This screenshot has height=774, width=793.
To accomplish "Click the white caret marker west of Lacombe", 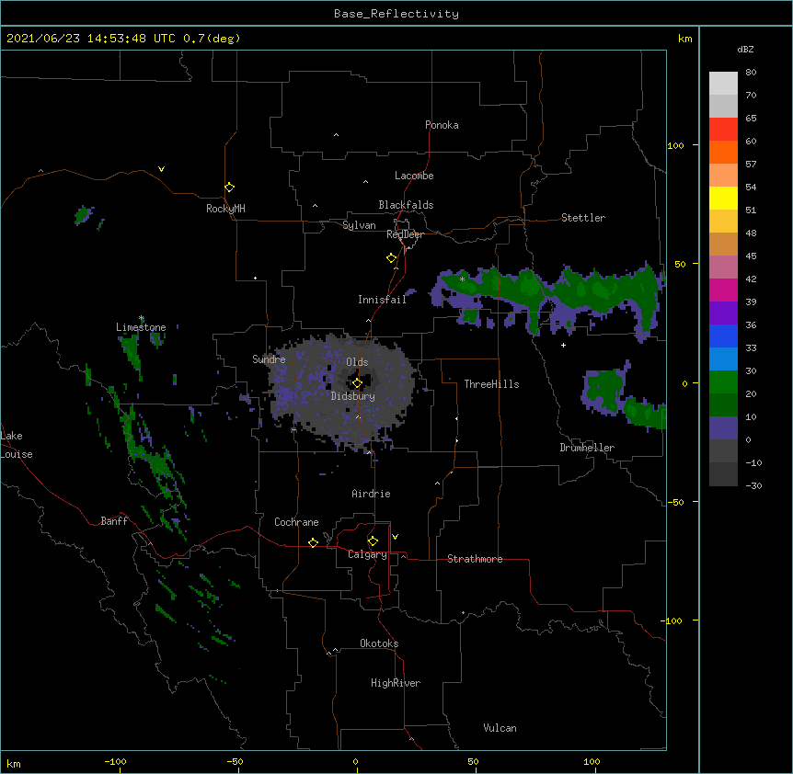I will click(365, 181).
